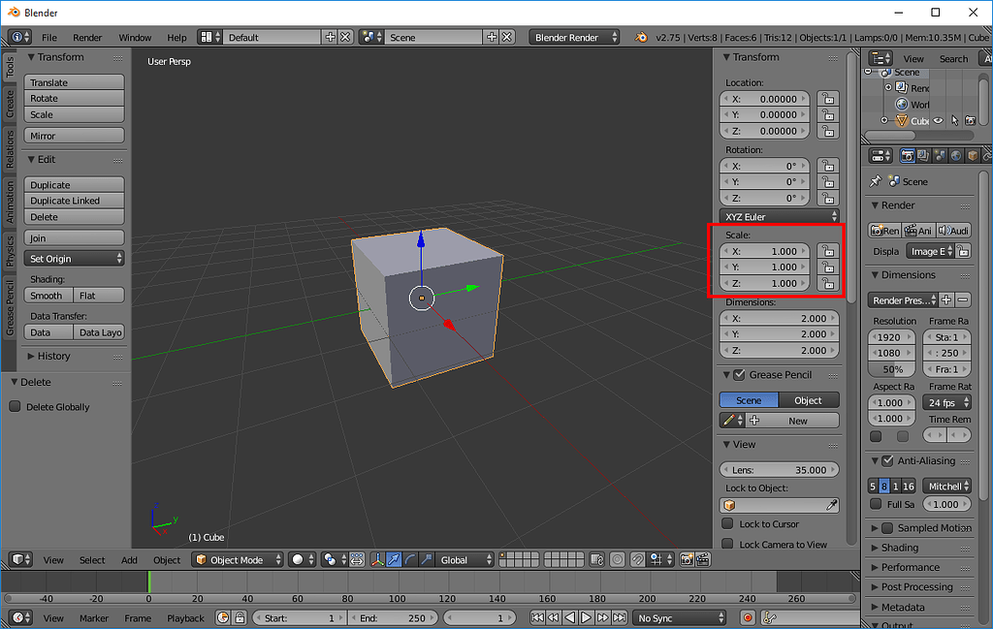
Task: Toggle the timeline frame range lock
Action: [240, 617]
